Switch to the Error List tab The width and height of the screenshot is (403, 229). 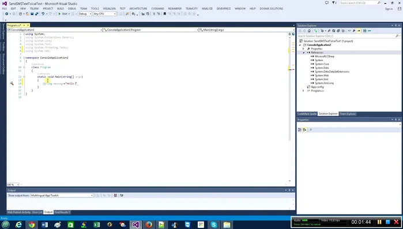point(37,212)
